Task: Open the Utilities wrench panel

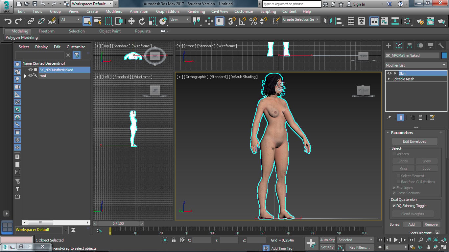Action: 441,46
